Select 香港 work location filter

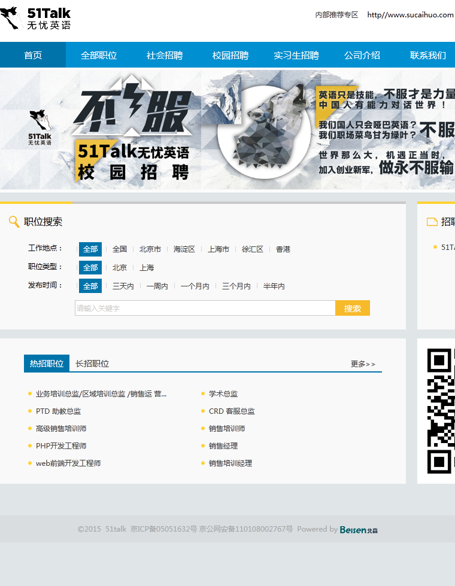coord(283,249)
